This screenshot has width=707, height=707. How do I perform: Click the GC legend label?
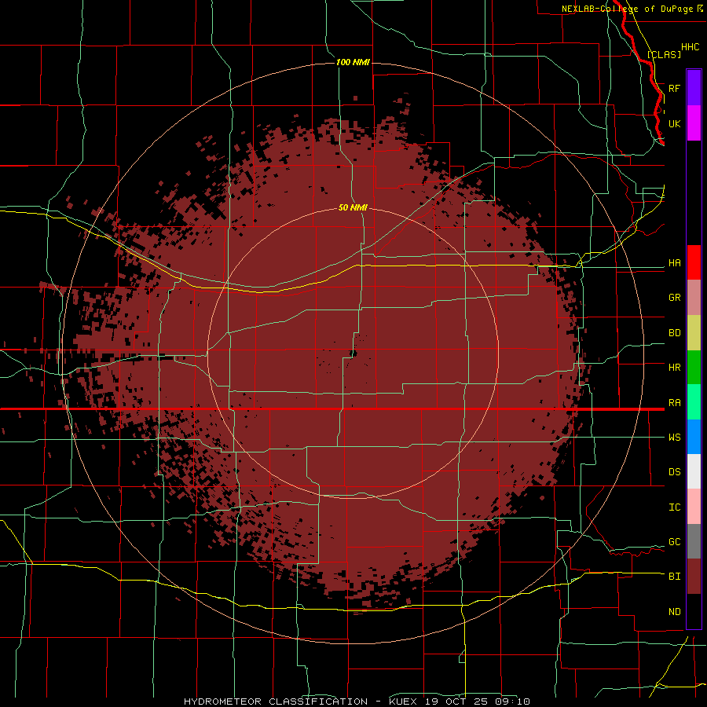674,541
